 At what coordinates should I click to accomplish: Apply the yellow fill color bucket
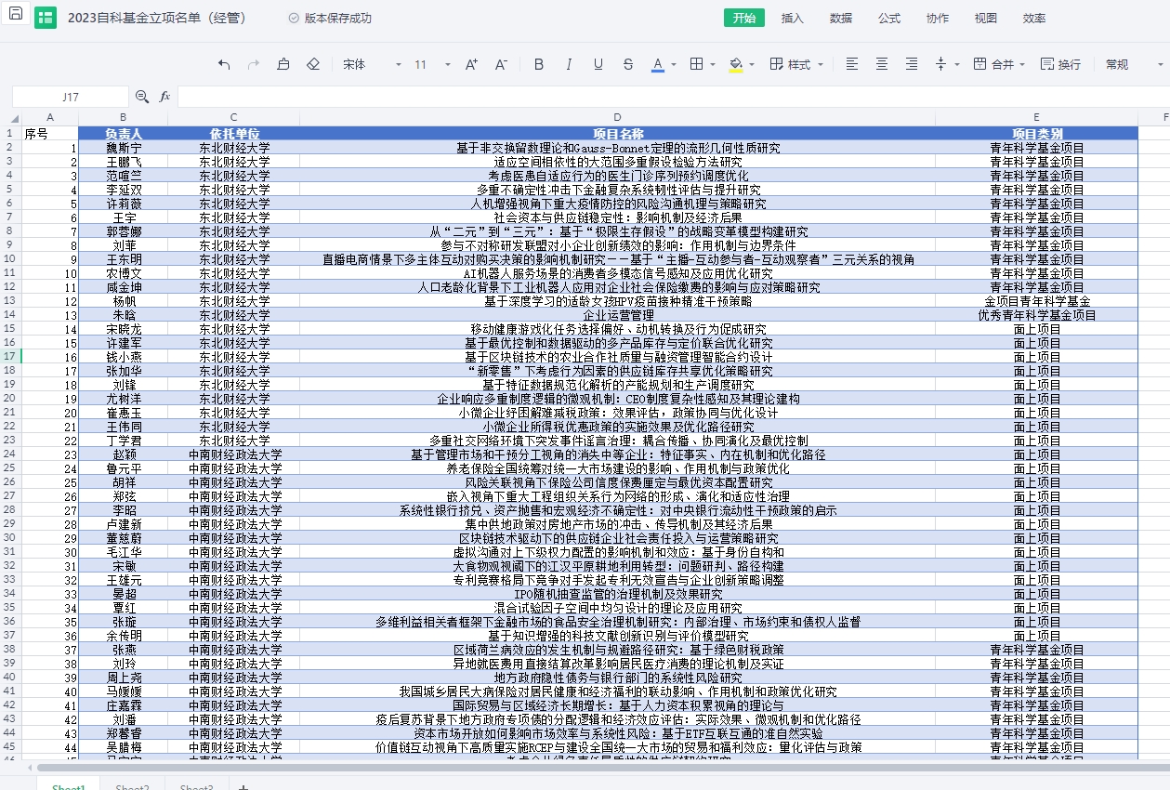point(735,64)
